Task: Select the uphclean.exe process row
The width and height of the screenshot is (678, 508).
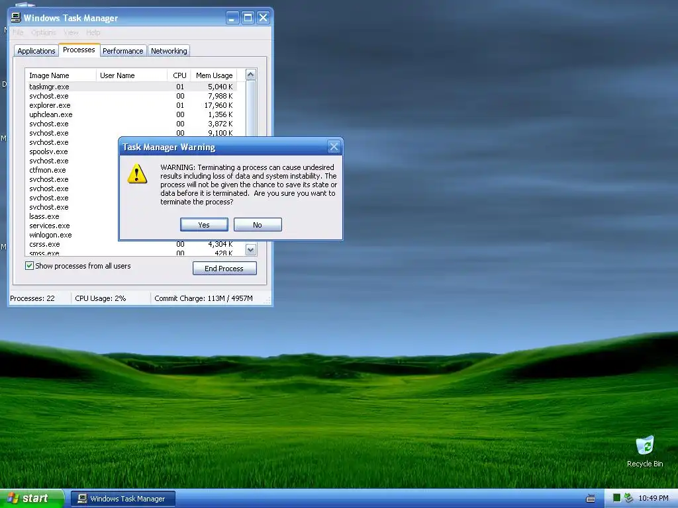Action: coord(131,114)
